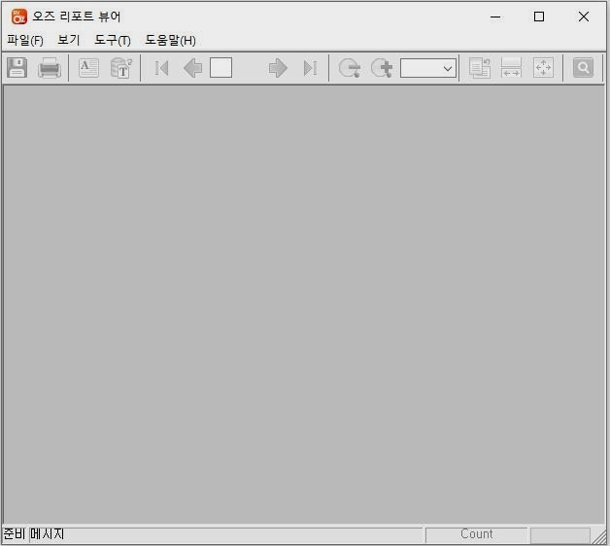Close the 오즈 리포트 뷰어 window
This screenshot has width=610, height=546.
point(584,17)
